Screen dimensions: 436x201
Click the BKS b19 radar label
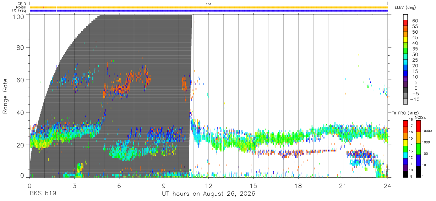[x=43, y=194]
